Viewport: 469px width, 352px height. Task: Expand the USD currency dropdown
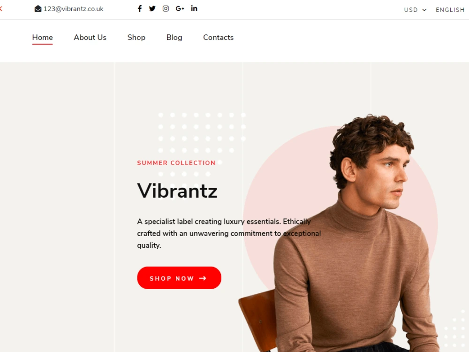coord(415,10)
